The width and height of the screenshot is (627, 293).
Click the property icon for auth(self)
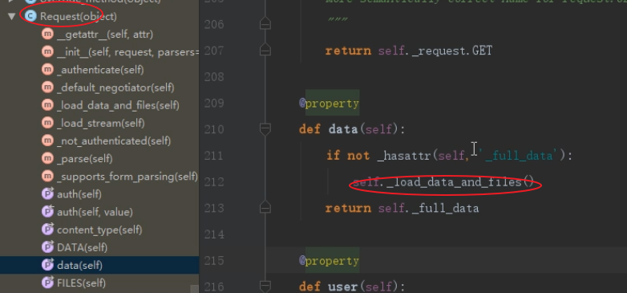click(x=47, y=194)
